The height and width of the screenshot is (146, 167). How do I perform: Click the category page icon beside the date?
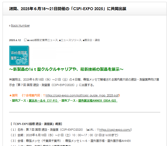click(x=25, y=40)
